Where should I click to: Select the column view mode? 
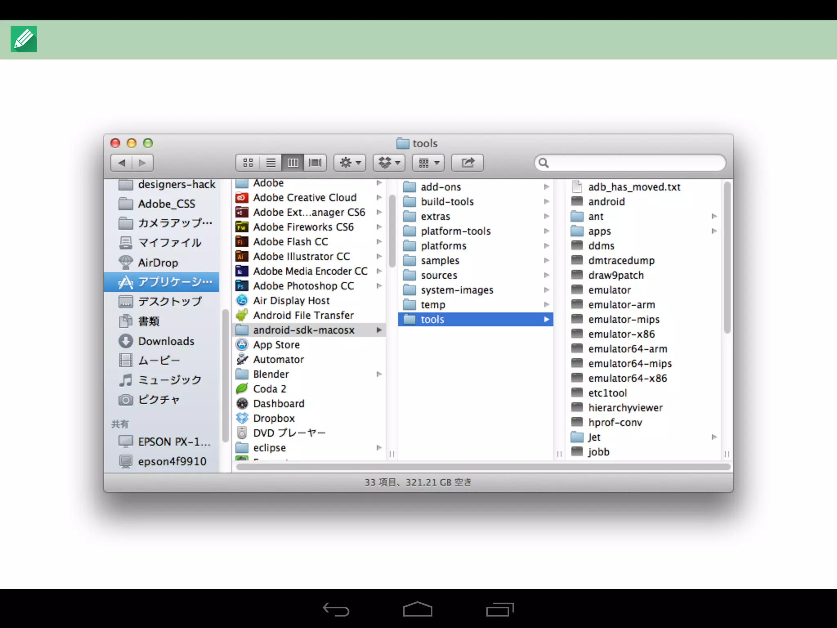click(x=293, y=163)
